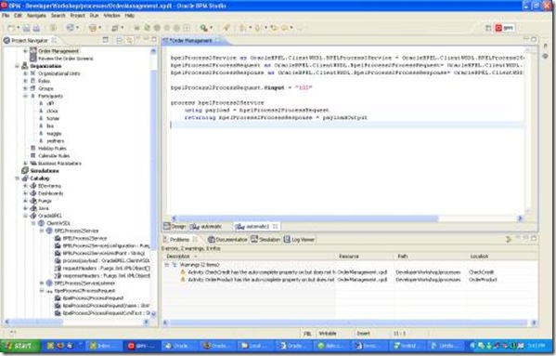Switch to the automatic1 method tab
This screenshot has width=556, height=356.
pos(257,227)
